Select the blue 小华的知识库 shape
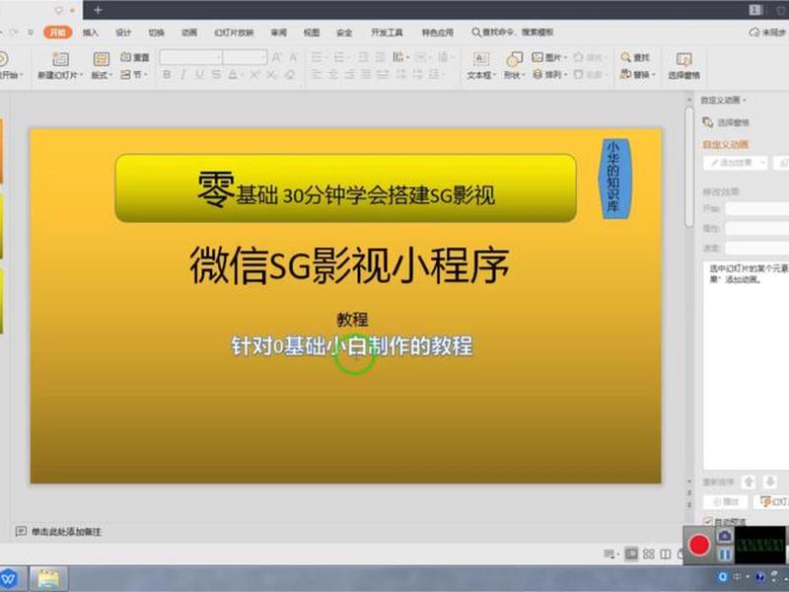789x592 pixels. tap(612, 179)
